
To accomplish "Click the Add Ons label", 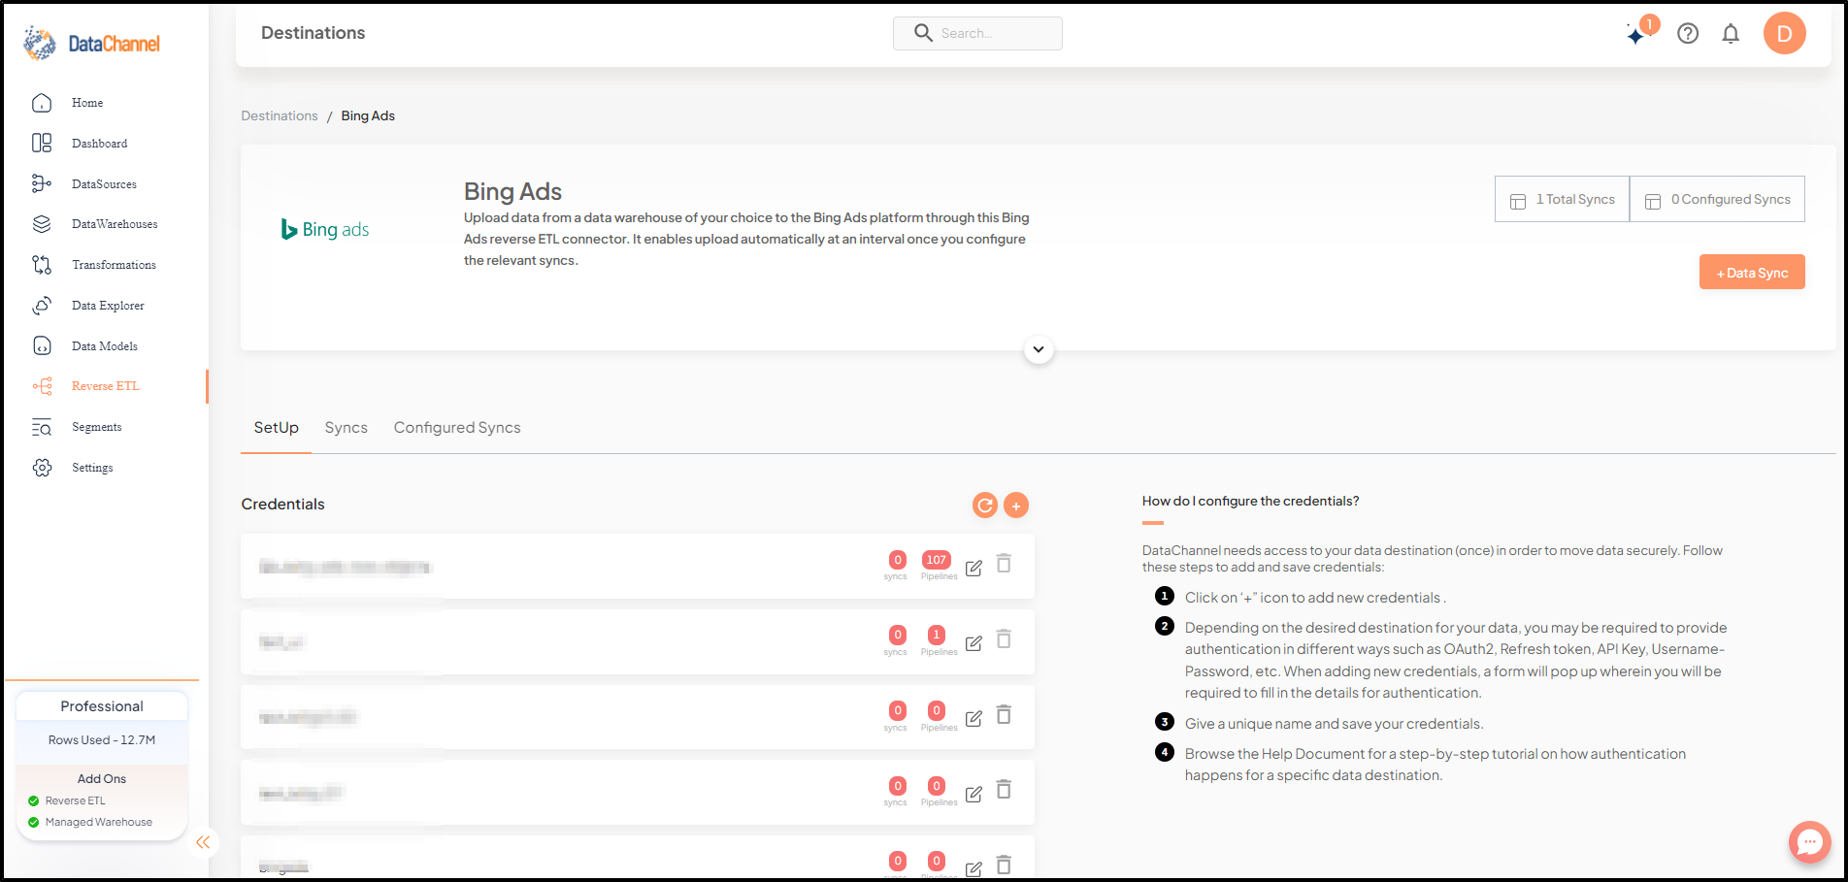I will pyautogui.click(x=102, y=779).
